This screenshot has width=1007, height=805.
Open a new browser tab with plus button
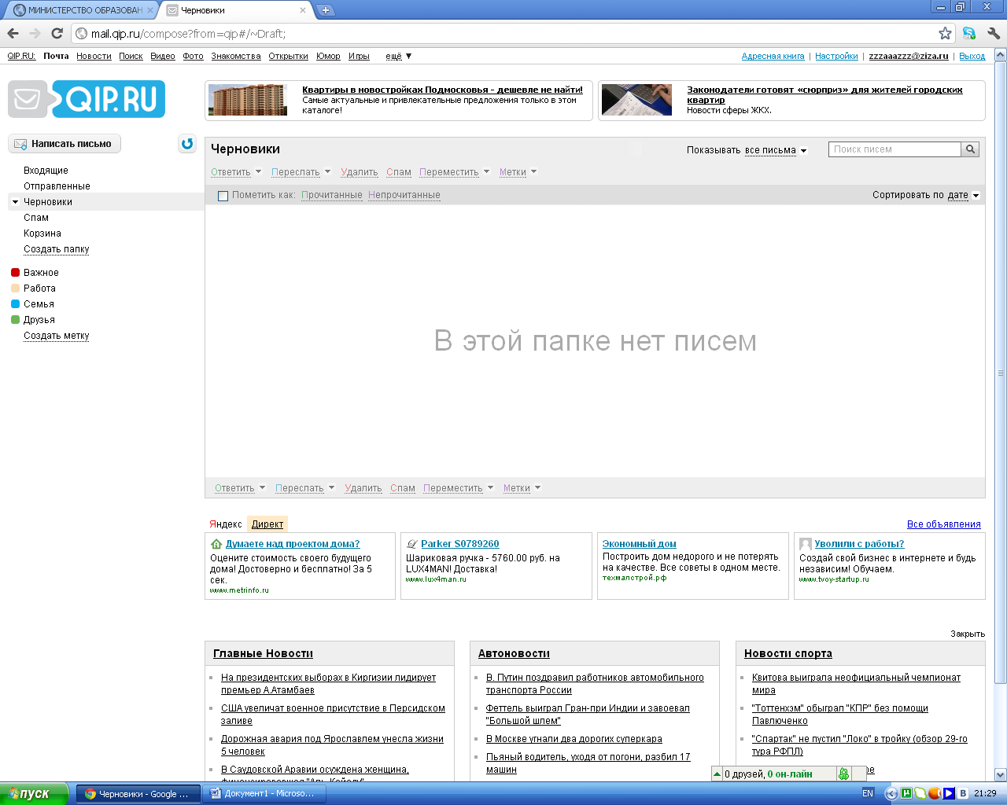point(325,10)
